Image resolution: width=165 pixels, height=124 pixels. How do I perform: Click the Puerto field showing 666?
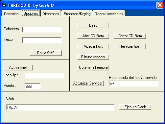[x=33, y=86]
